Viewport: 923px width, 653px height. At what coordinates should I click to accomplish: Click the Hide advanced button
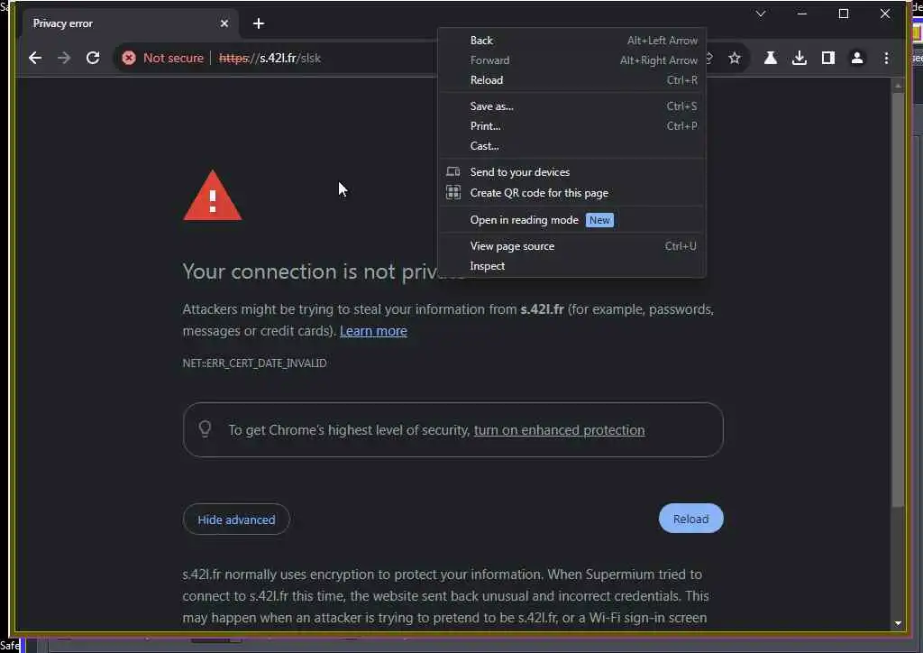click(x=236, y=520)
